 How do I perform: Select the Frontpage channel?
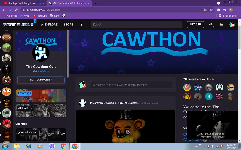(x=41, y=96)
